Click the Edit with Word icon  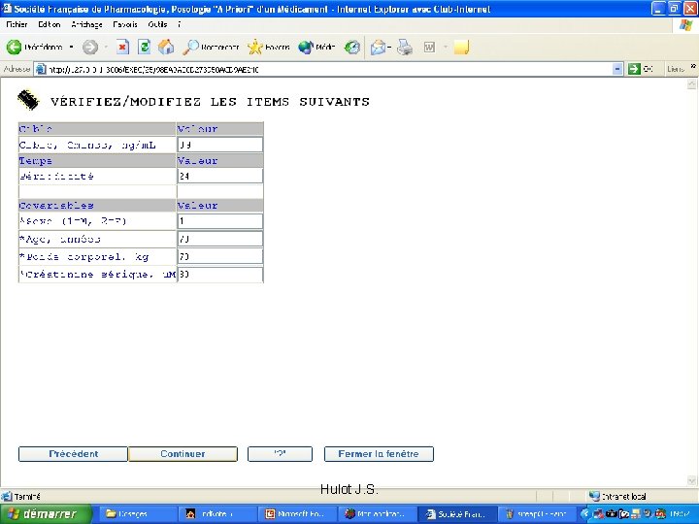[429, 47]
